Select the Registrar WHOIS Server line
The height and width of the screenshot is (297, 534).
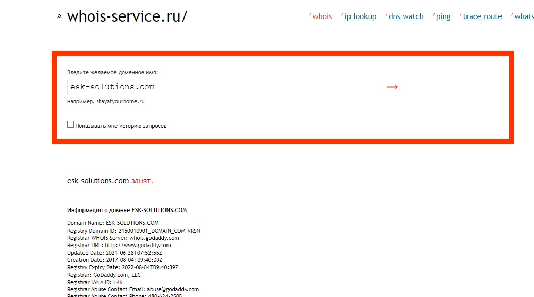point(123,238)
